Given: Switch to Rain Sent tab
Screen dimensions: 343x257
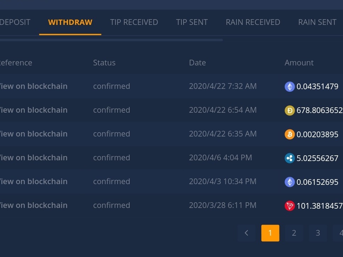Looking at the screenshot, I should coord(317,22).
